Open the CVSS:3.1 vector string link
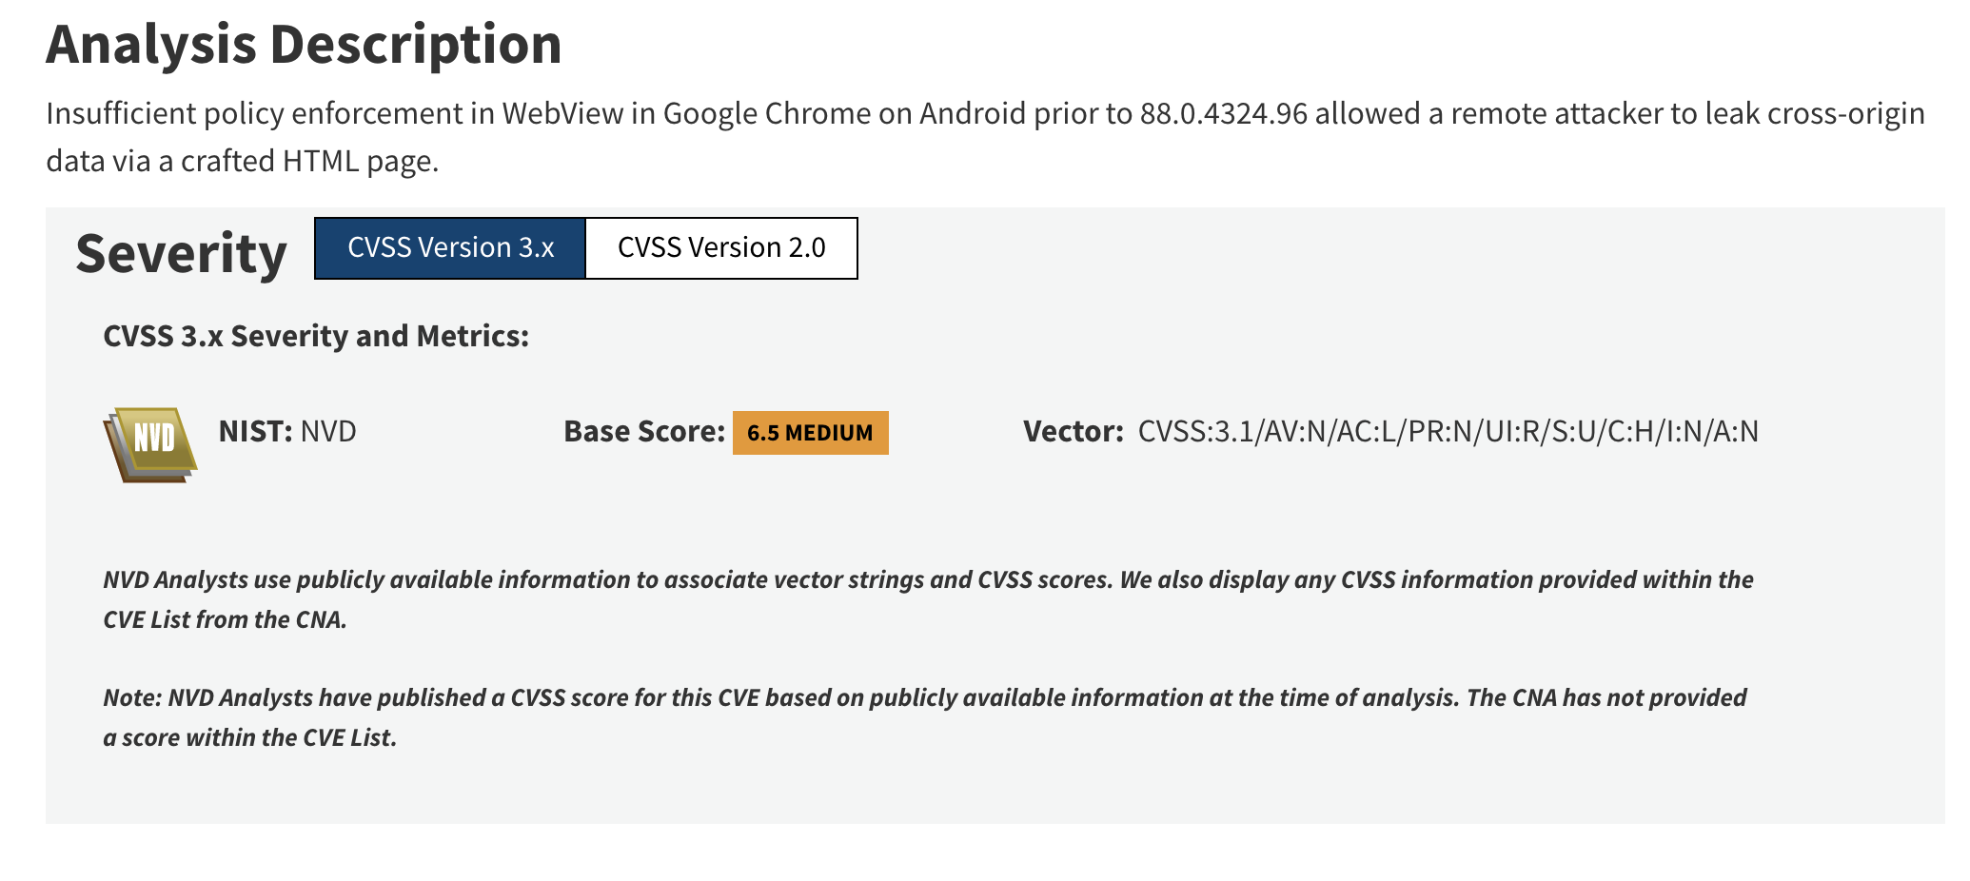 click(x=1448, y=432)
